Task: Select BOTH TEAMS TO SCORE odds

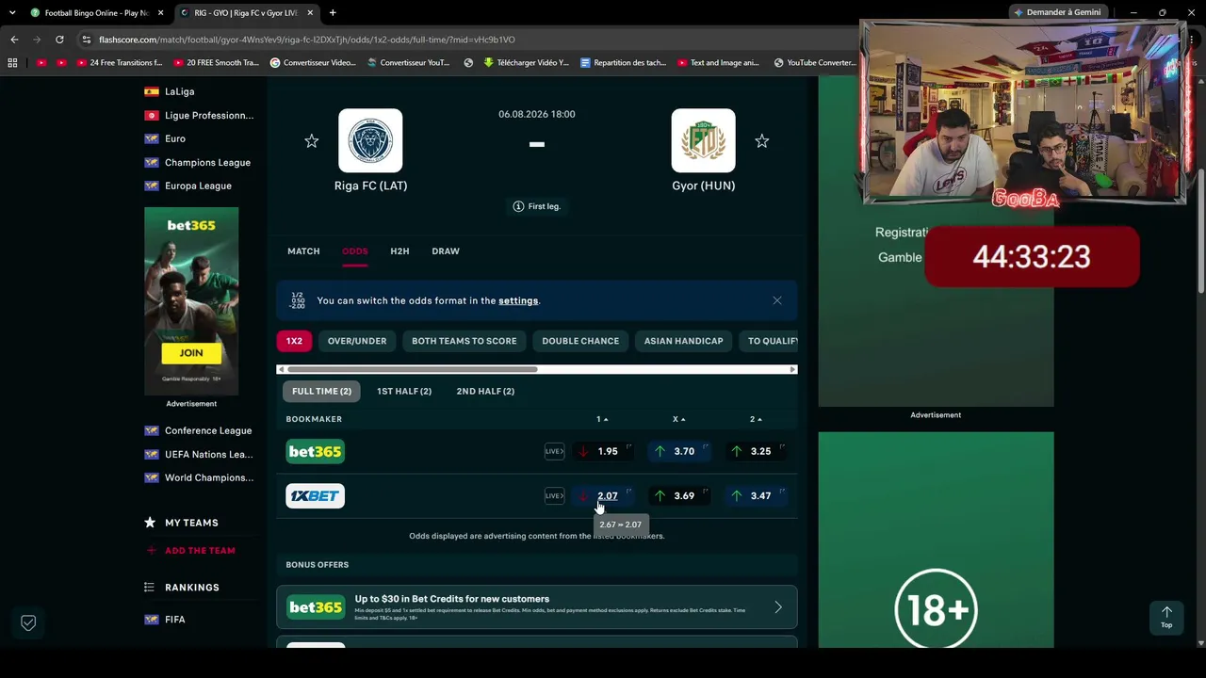Action: click(464, 341)
